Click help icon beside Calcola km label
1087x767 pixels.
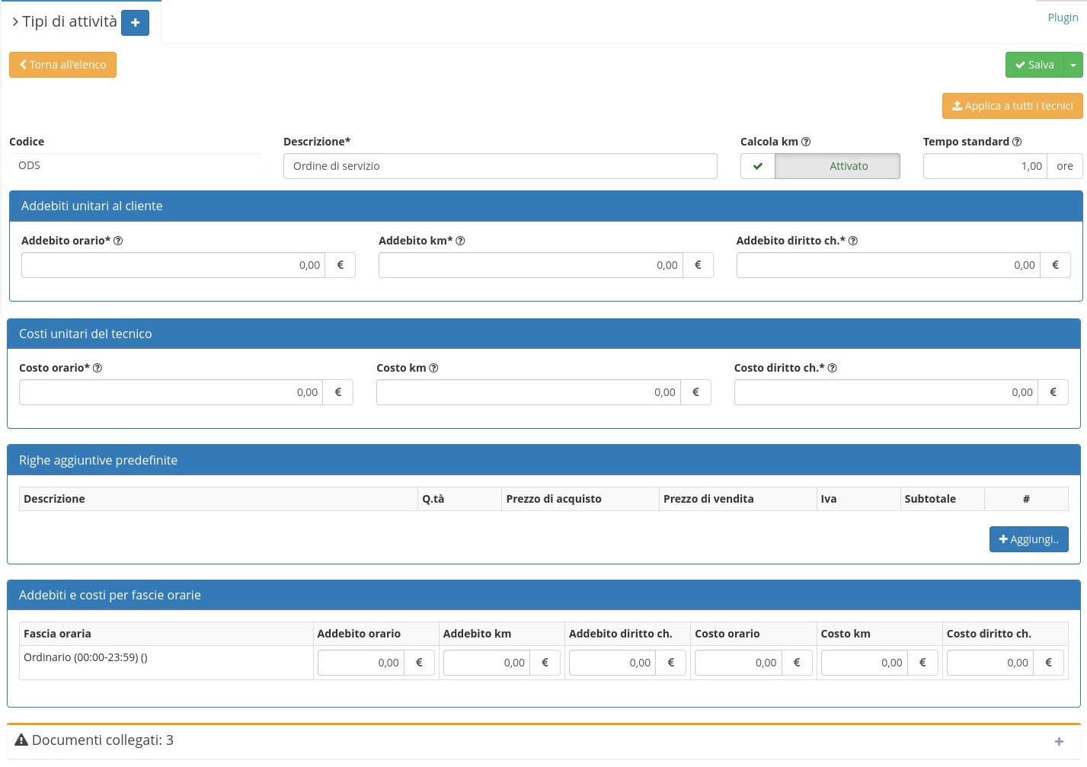tap(806, 142)
